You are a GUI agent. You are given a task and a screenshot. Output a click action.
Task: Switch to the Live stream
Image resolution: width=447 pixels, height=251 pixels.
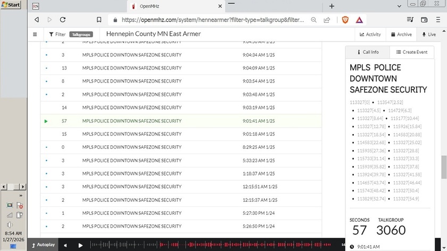[429, 34]
